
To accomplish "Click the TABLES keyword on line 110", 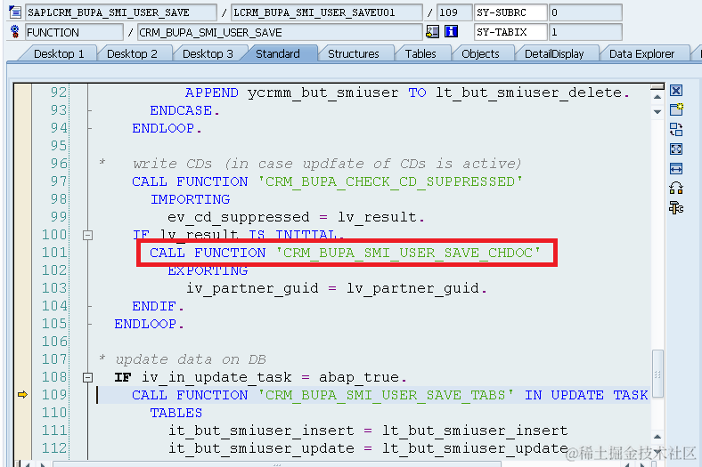I will (x=176, y=413).
